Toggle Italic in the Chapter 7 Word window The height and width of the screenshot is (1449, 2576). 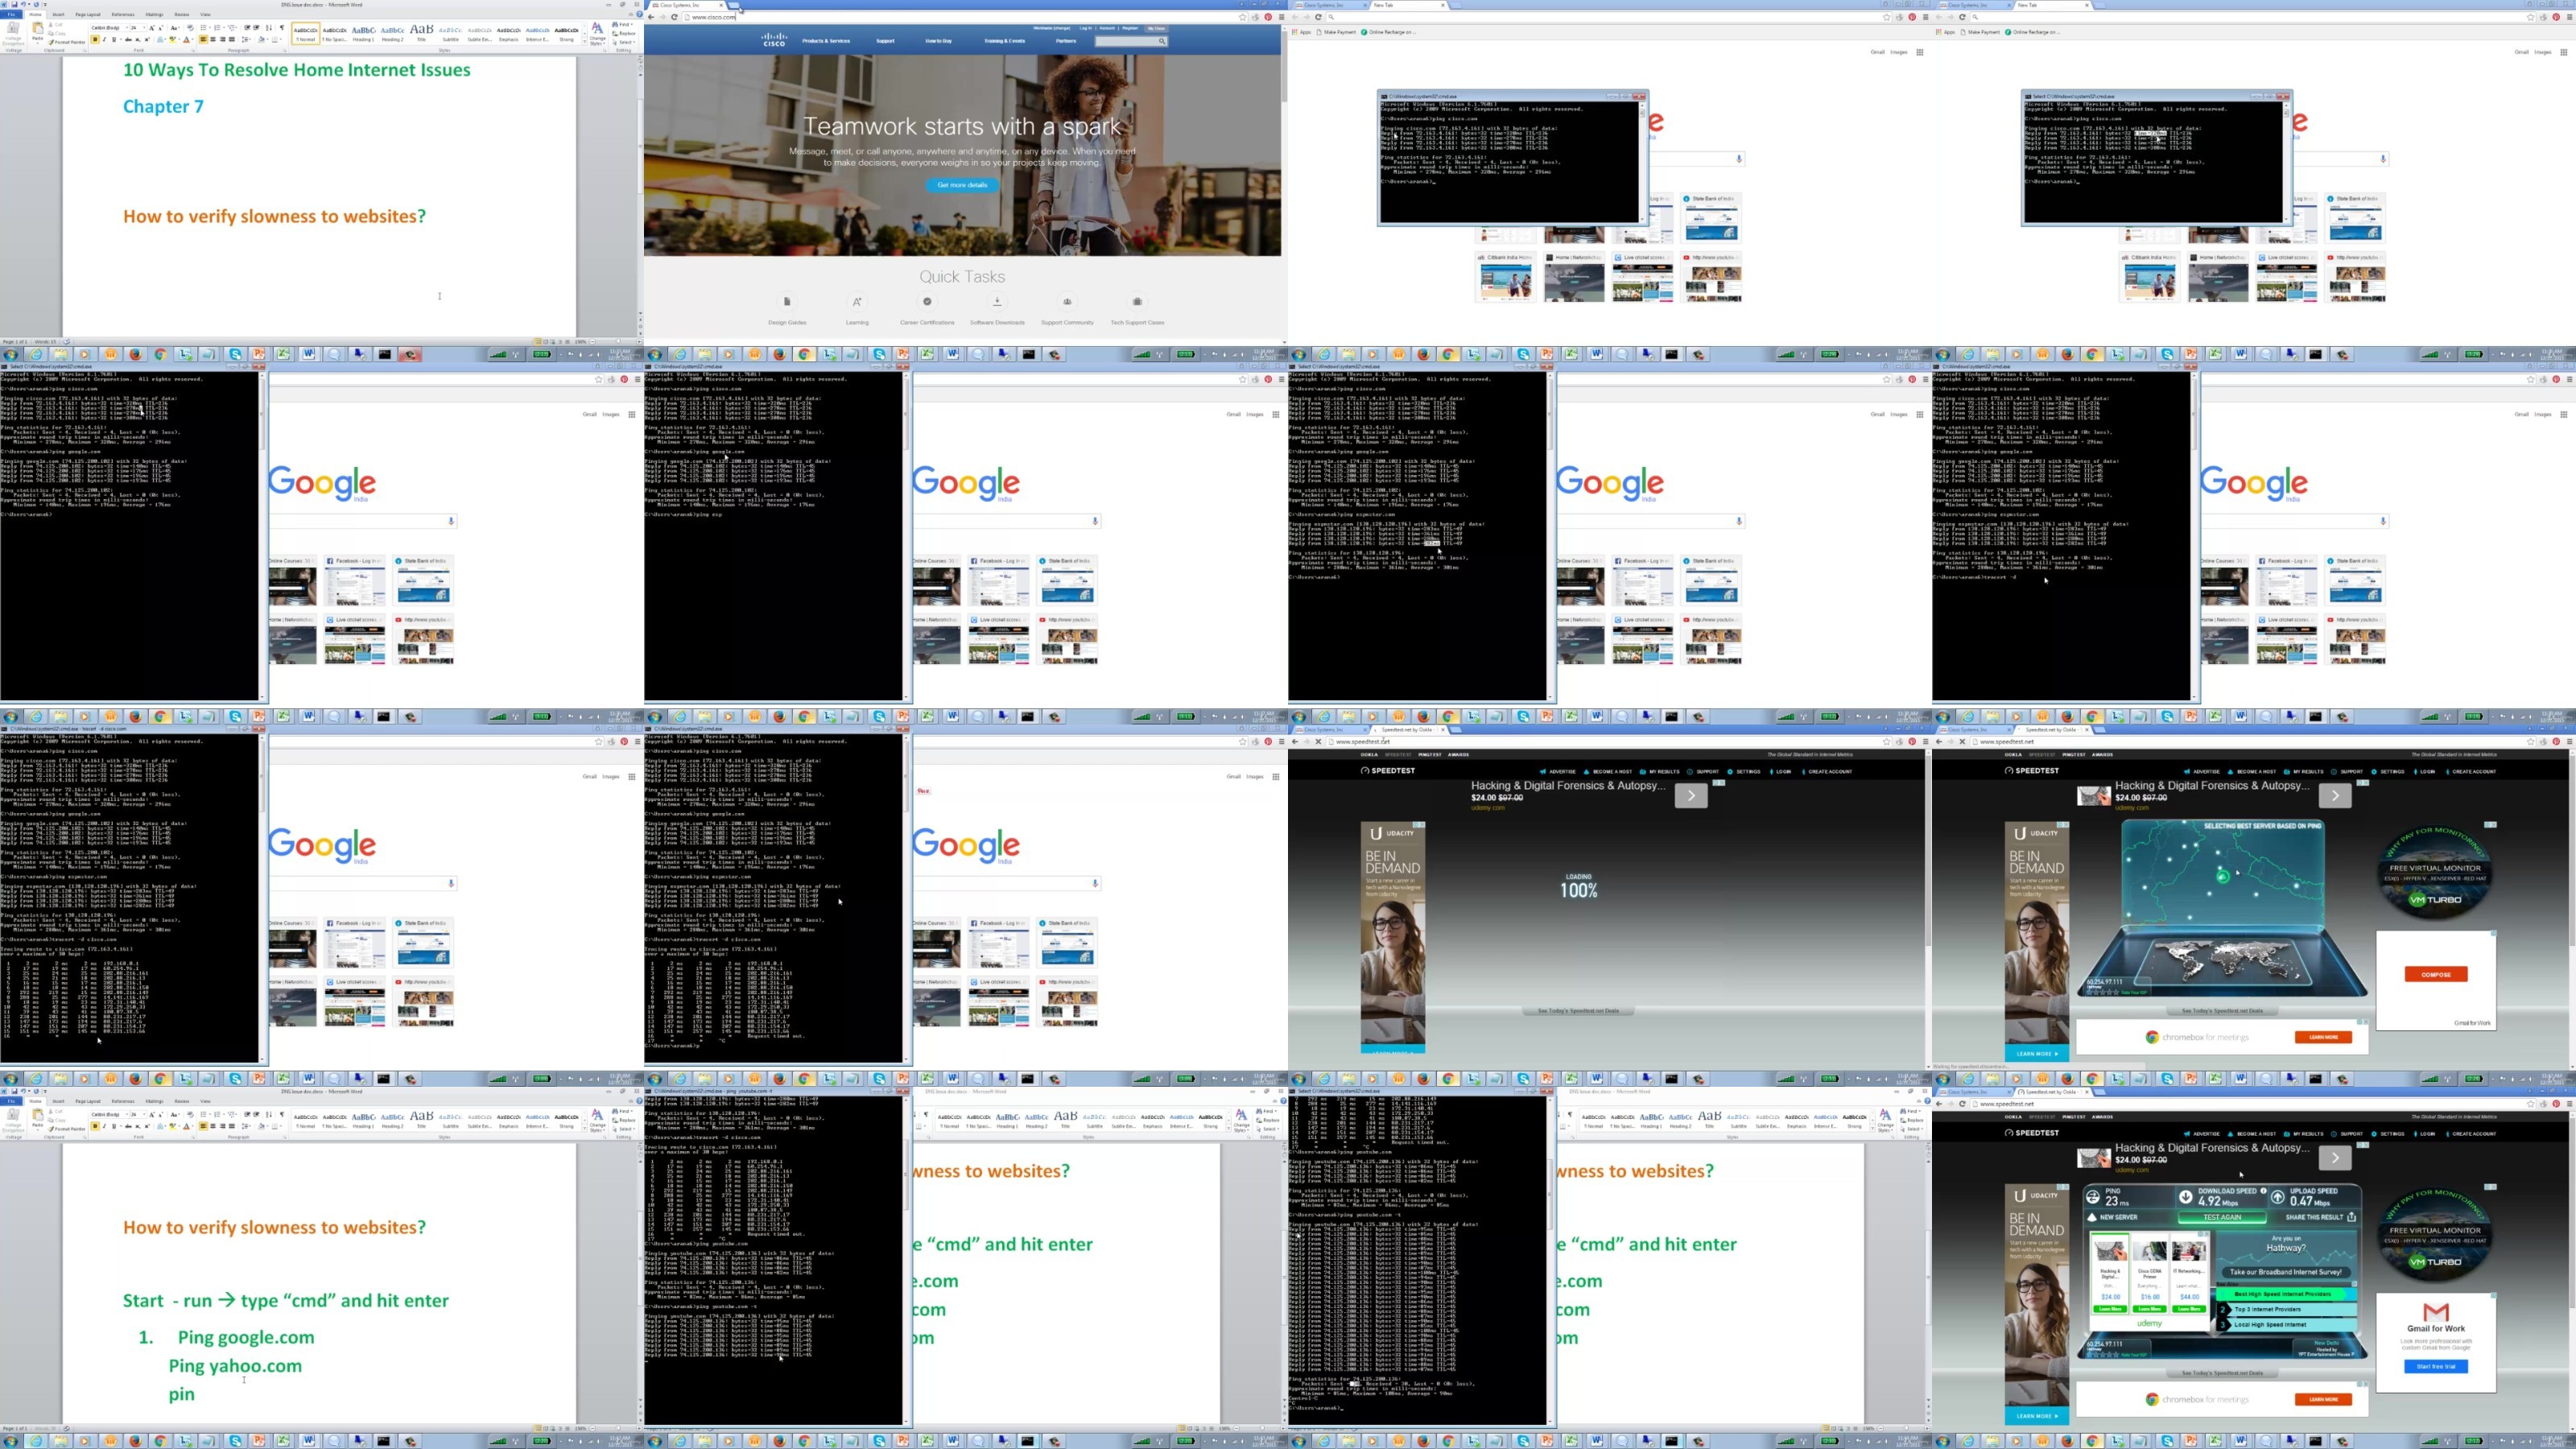point(104,39)
